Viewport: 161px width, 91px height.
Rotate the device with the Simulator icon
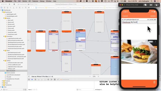(156, 5)
